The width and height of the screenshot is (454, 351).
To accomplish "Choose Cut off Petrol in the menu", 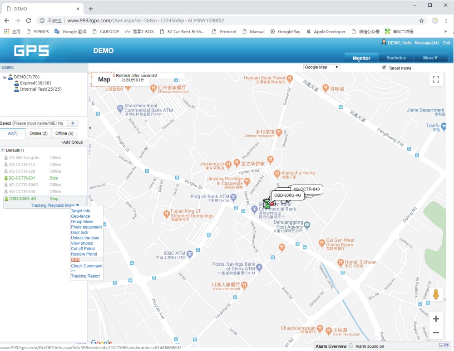I will [83, 249].
